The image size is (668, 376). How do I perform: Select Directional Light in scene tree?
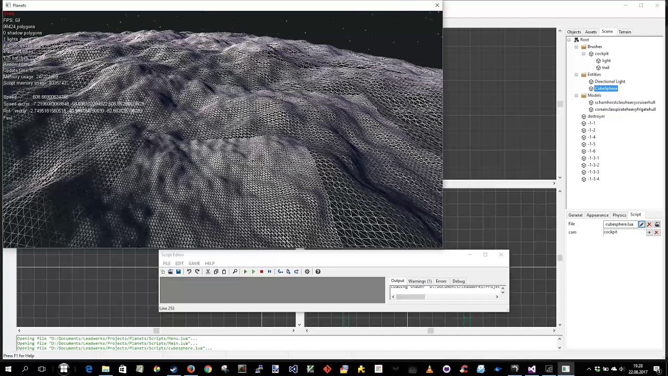click(x=610, y=81)
